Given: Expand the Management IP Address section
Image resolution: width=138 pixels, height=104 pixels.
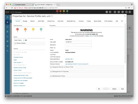Looking at the screenshot, I should coord(86,71).
